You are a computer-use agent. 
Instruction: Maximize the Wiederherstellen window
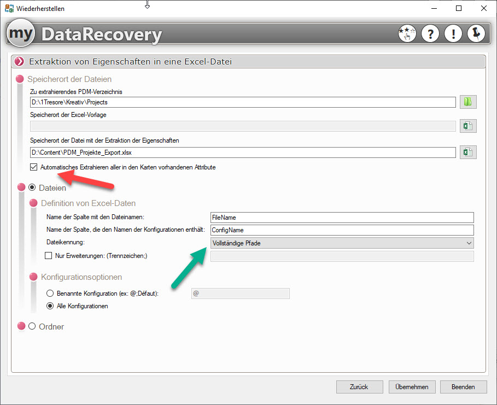(459, 8)
